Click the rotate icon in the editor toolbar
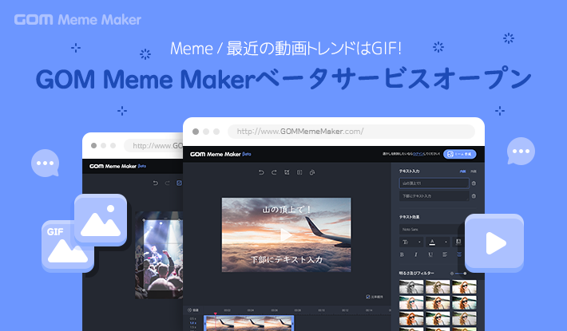Viewport: 567px width, 331px height. [312, 171]
